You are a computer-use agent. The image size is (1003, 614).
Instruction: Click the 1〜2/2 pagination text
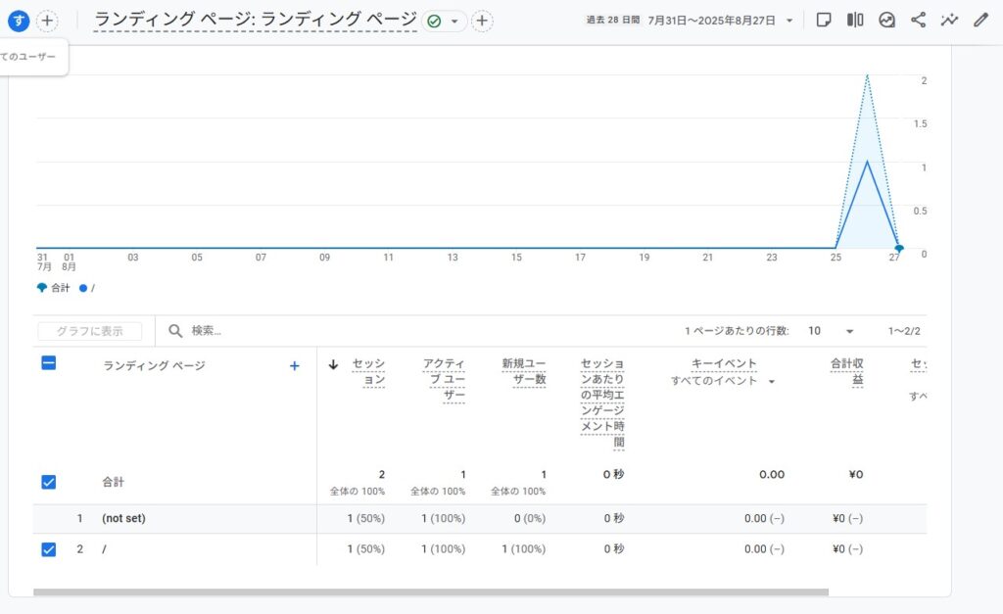coord(904,331)
